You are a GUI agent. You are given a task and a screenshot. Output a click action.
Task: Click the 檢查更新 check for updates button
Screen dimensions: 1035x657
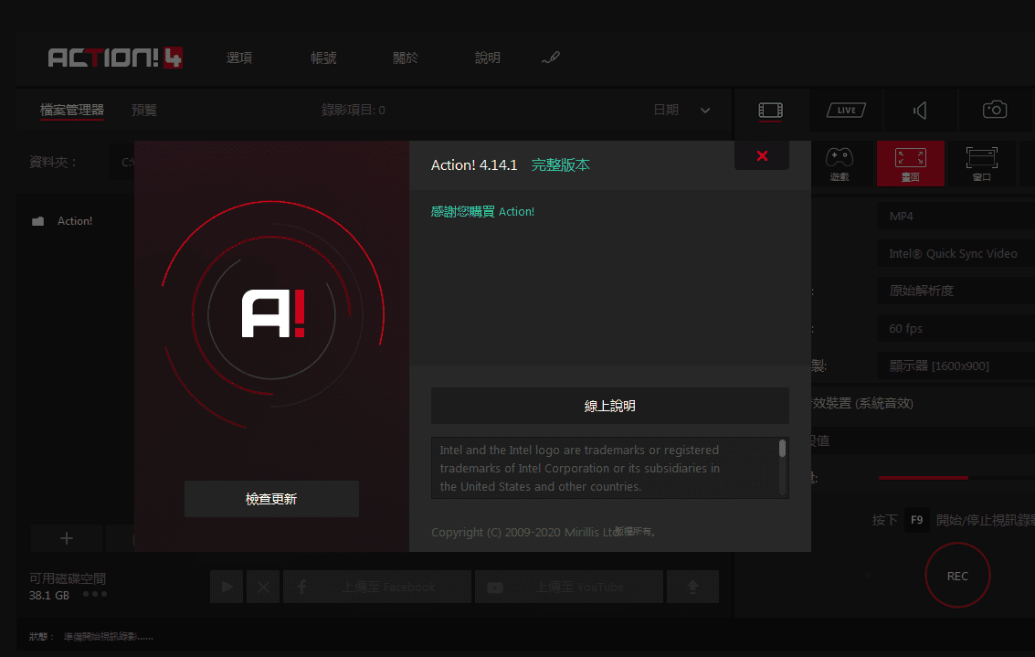click(x=271, y=499)
